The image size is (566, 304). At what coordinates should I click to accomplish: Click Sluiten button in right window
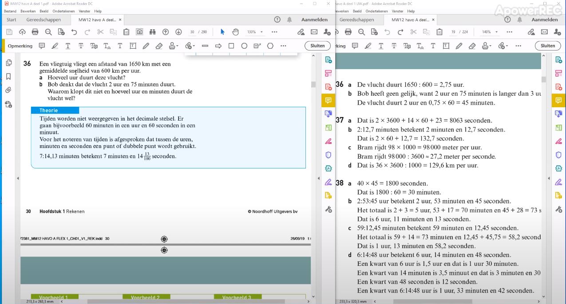pyautogui.click(x=548, y=46)
